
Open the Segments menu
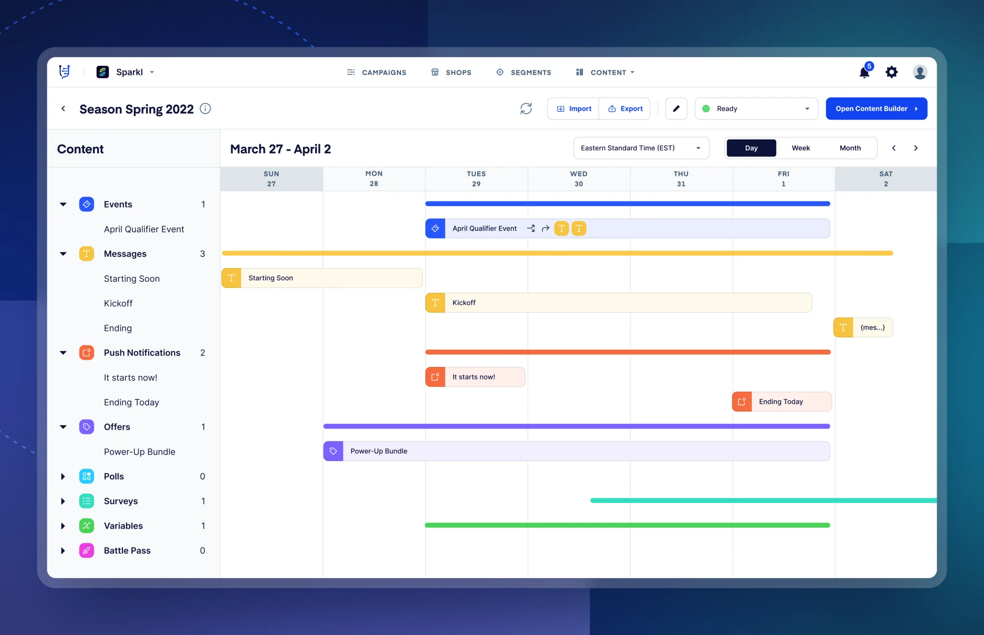523,72
